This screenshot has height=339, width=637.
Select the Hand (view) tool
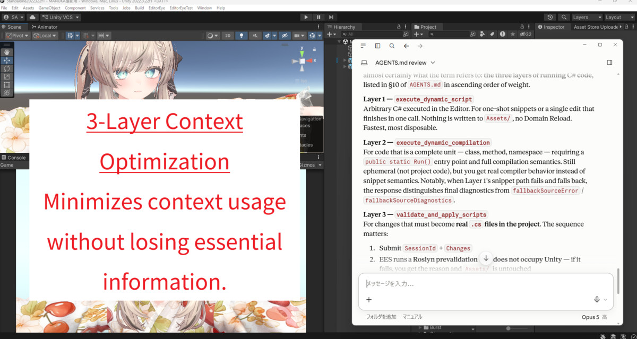(7, 52)
